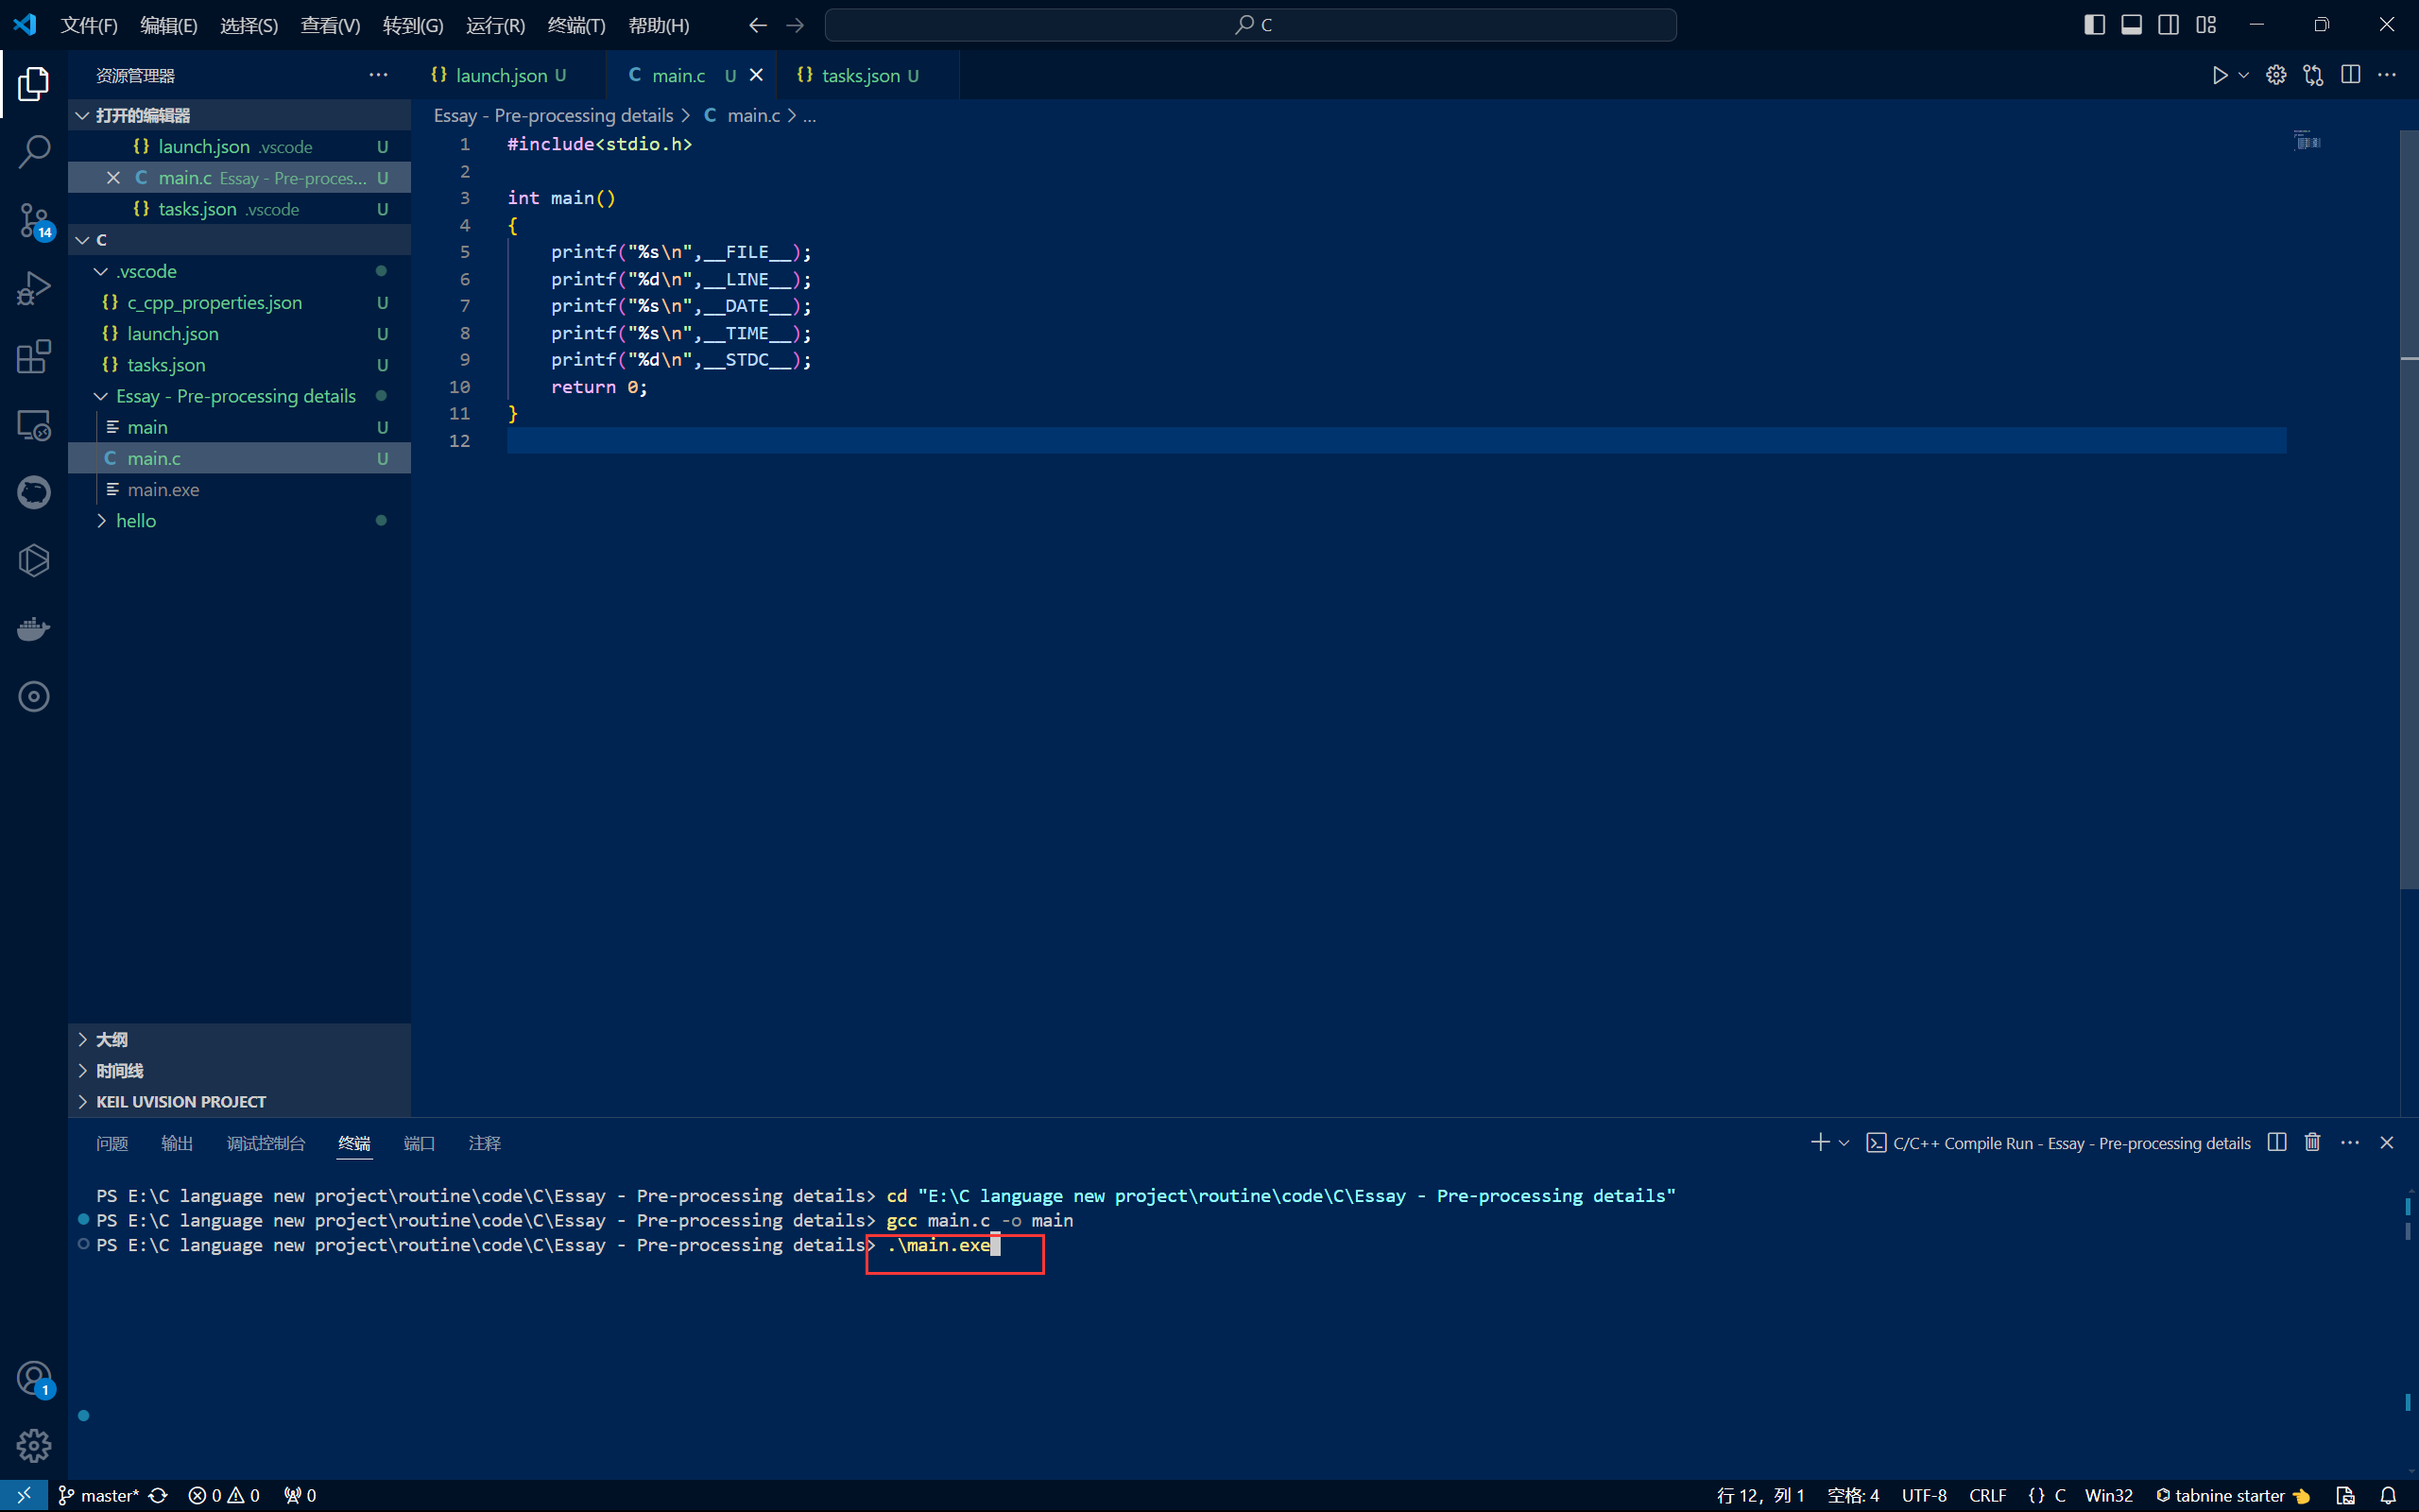The width and height of the screenshot is (2419, 1512).
Task: Open the 编辑(E) menu
Action: [168, 25]
